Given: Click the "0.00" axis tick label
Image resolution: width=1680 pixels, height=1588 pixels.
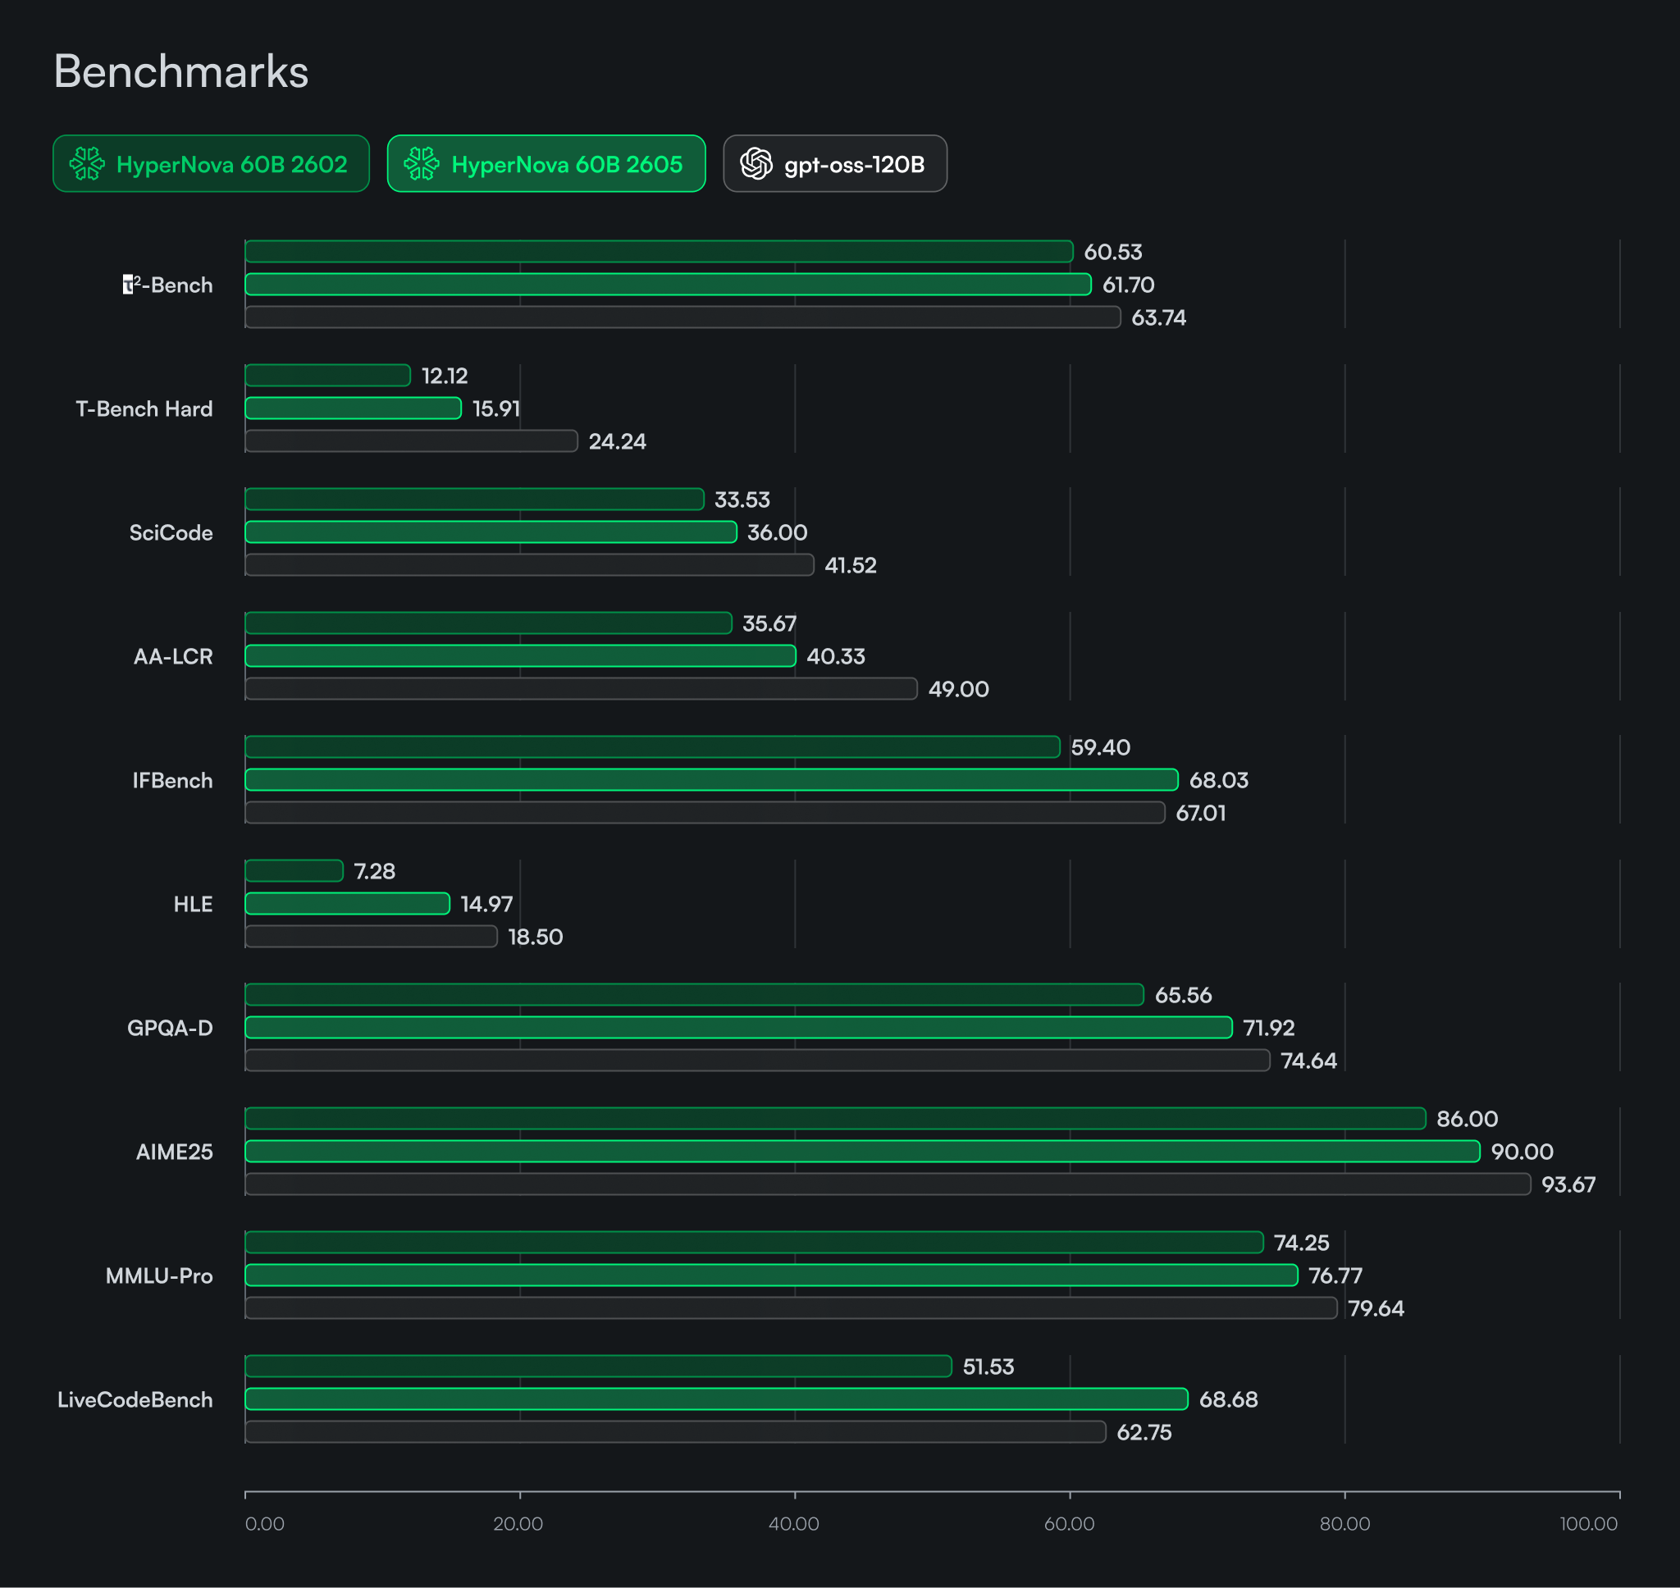Looking at the screenshot, I should pos(265,1524).
